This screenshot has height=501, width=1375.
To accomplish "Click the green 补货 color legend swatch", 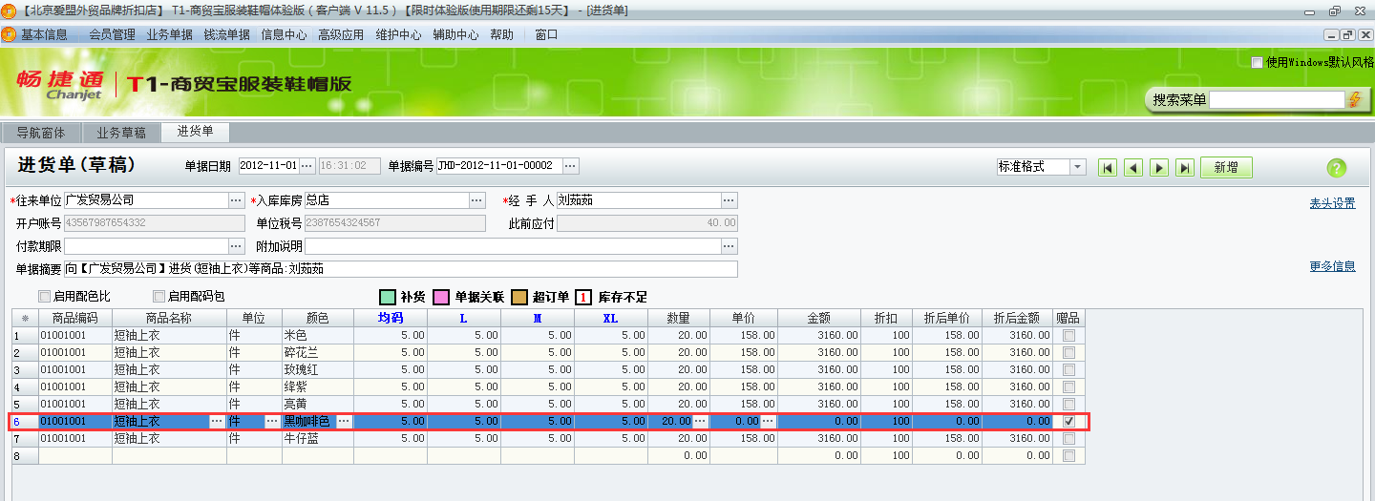I will click(388, 297).
